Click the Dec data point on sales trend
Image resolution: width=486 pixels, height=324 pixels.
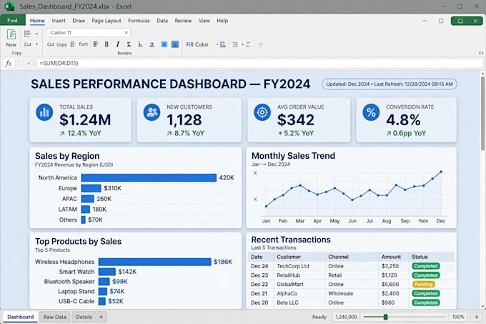(x=441, y=172)
